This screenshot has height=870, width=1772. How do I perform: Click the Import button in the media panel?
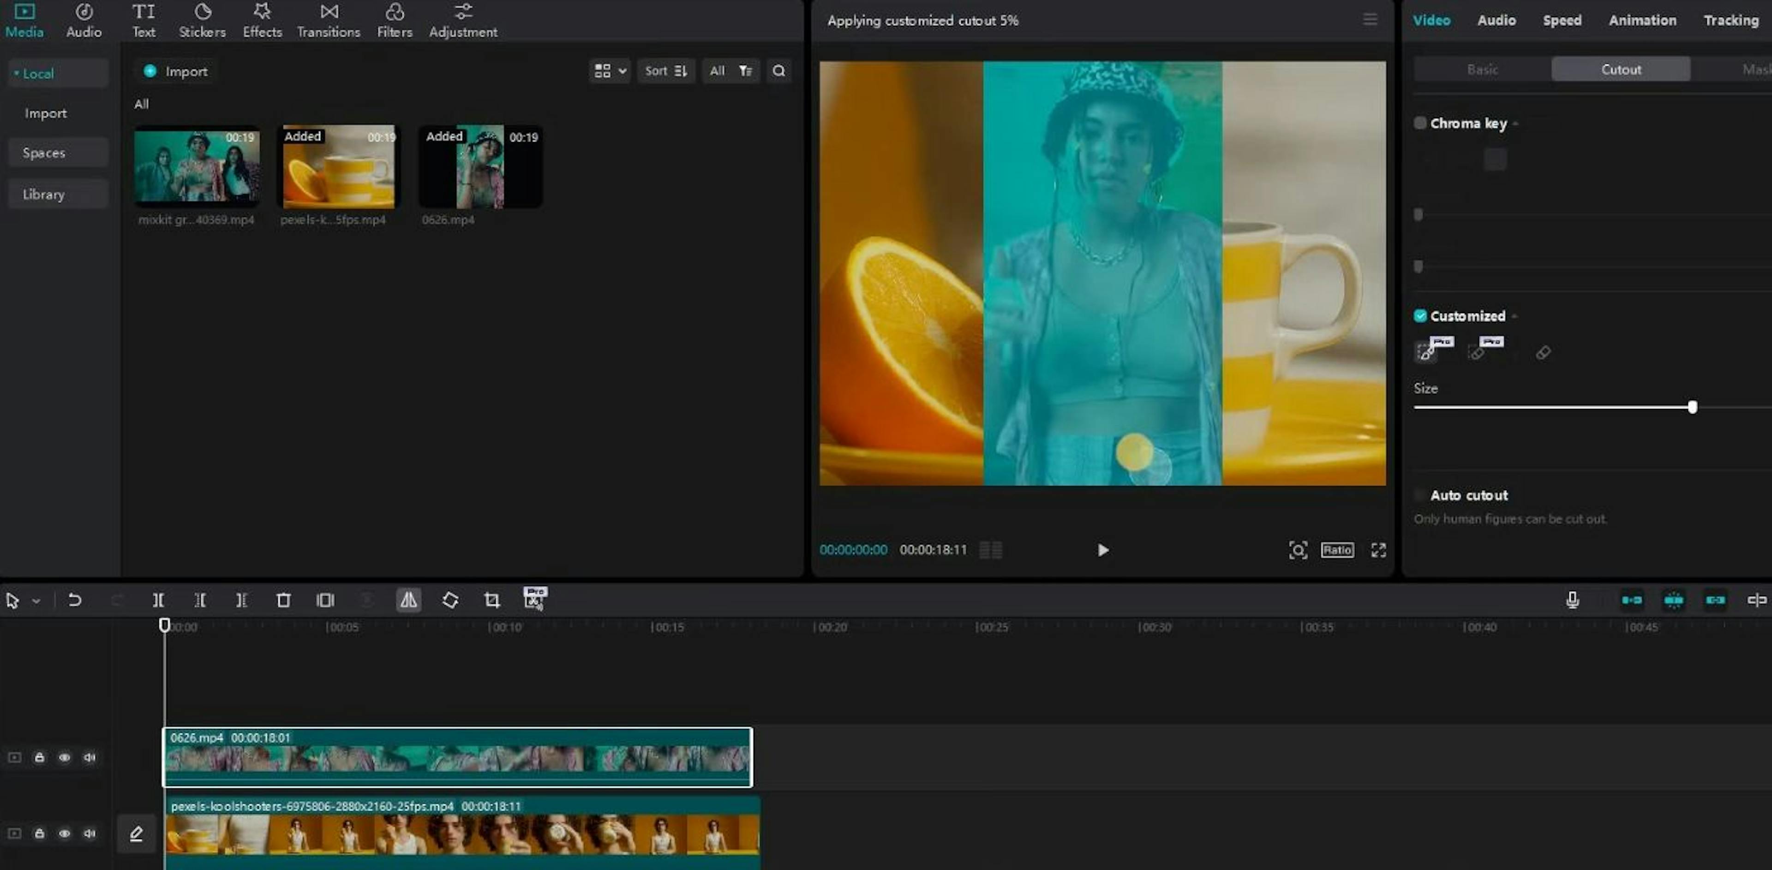pos(176,71)
